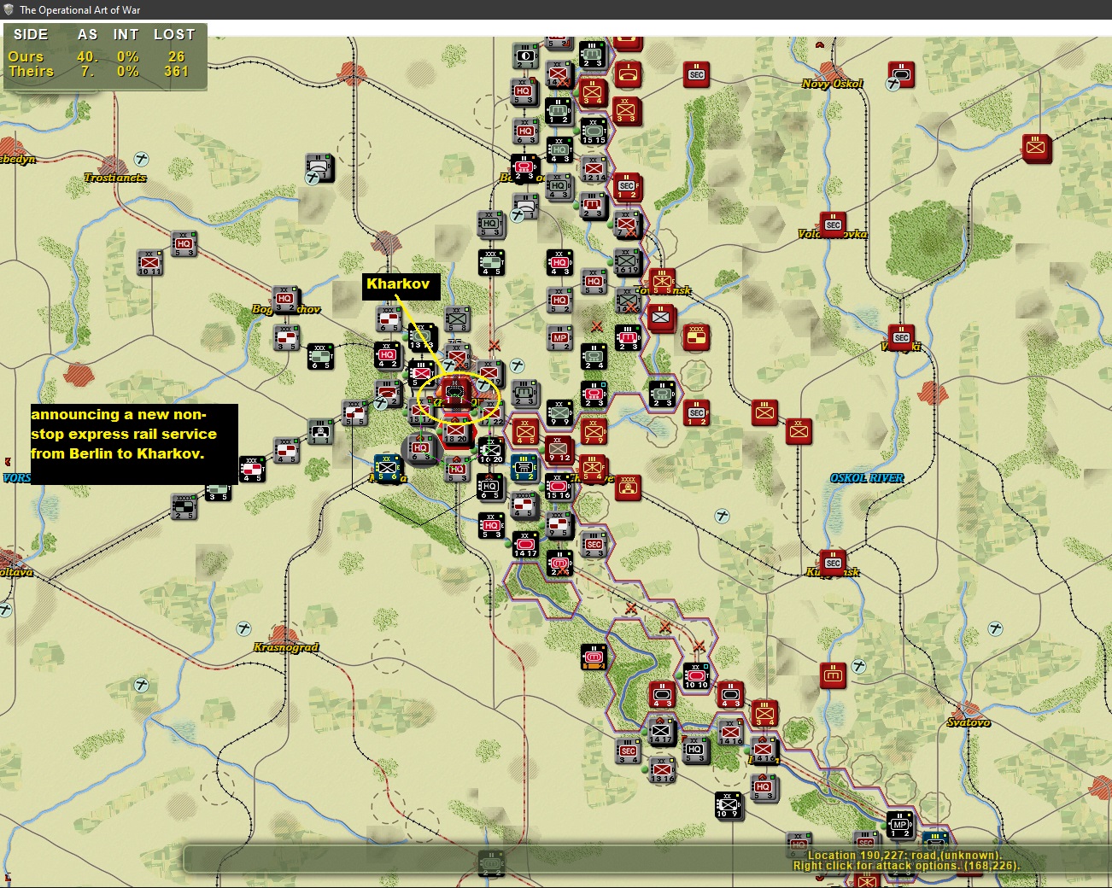
Task: Select far-right red infantry regiment counter
Action: (1036, 148)
